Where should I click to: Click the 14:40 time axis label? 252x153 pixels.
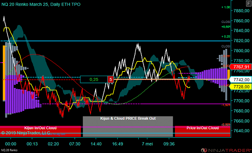tap(96, 144)
